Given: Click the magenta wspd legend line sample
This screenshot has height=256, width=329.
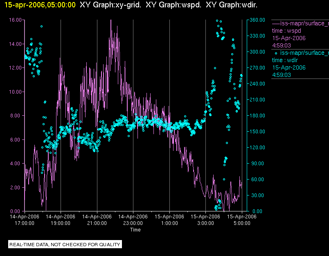Looking at the screenshot, I should (x=276, y=23).
